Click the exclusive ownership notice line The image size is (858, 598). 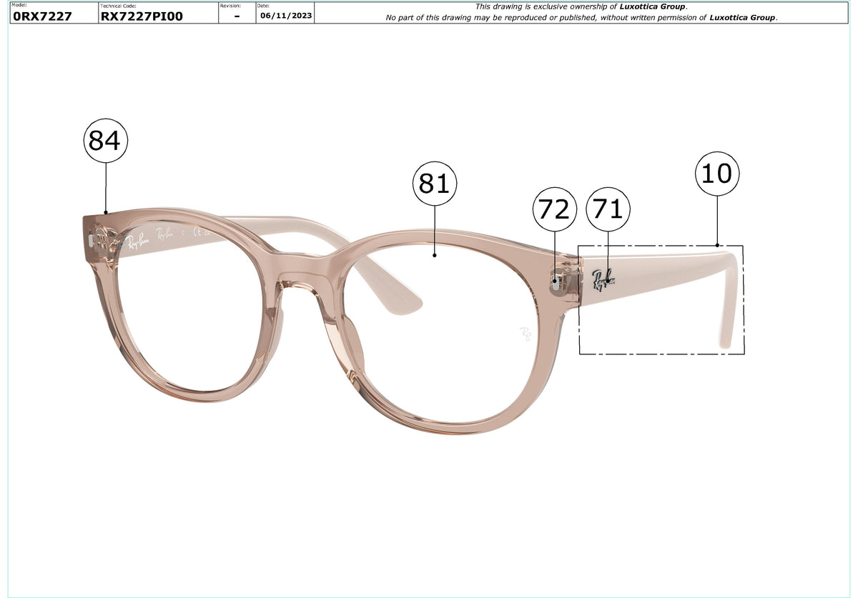pyautogui.click(x=581, y=6)
